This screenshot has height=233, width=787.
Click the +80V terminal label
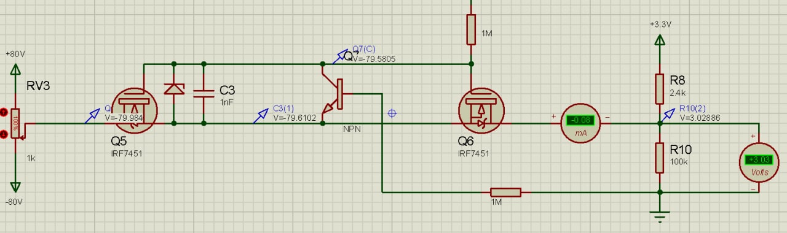[15, 54]
